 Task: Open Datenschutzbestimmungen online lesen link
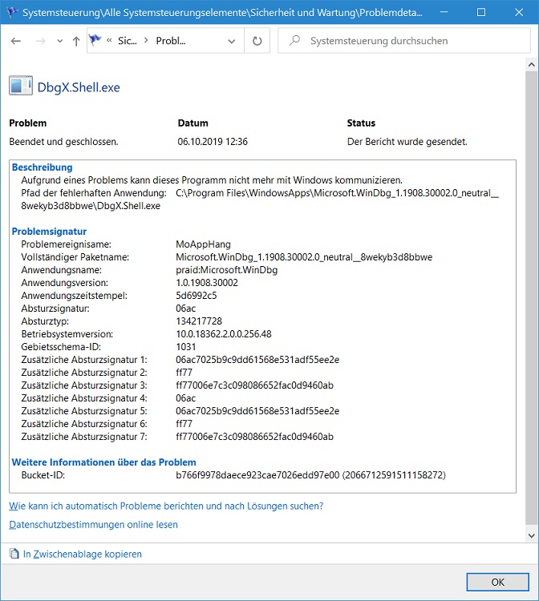[93, 524]
